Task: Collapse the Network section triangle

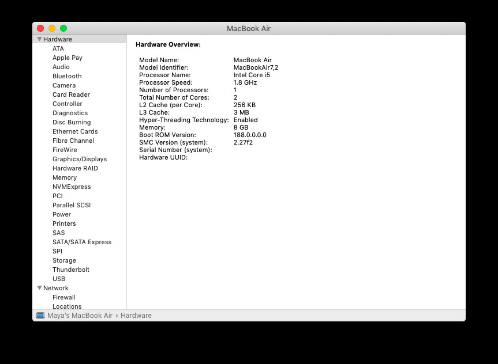Action: tap(39, 288)
